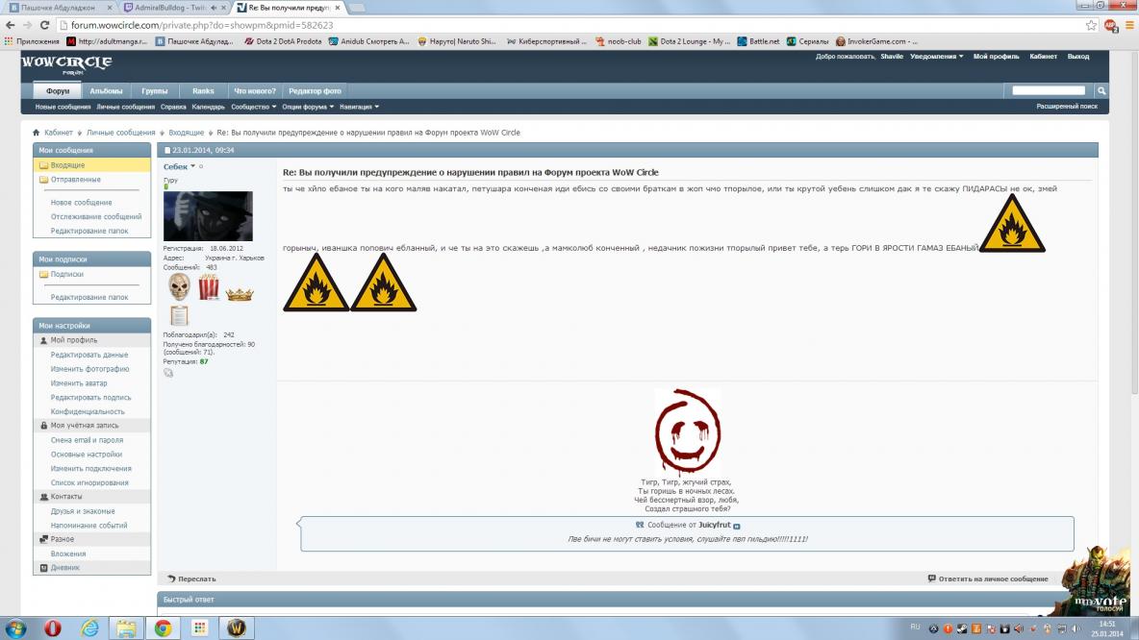Switch to the Альбомы tab
This screenshot has height=640, width=1139.
tap(106, 91)
